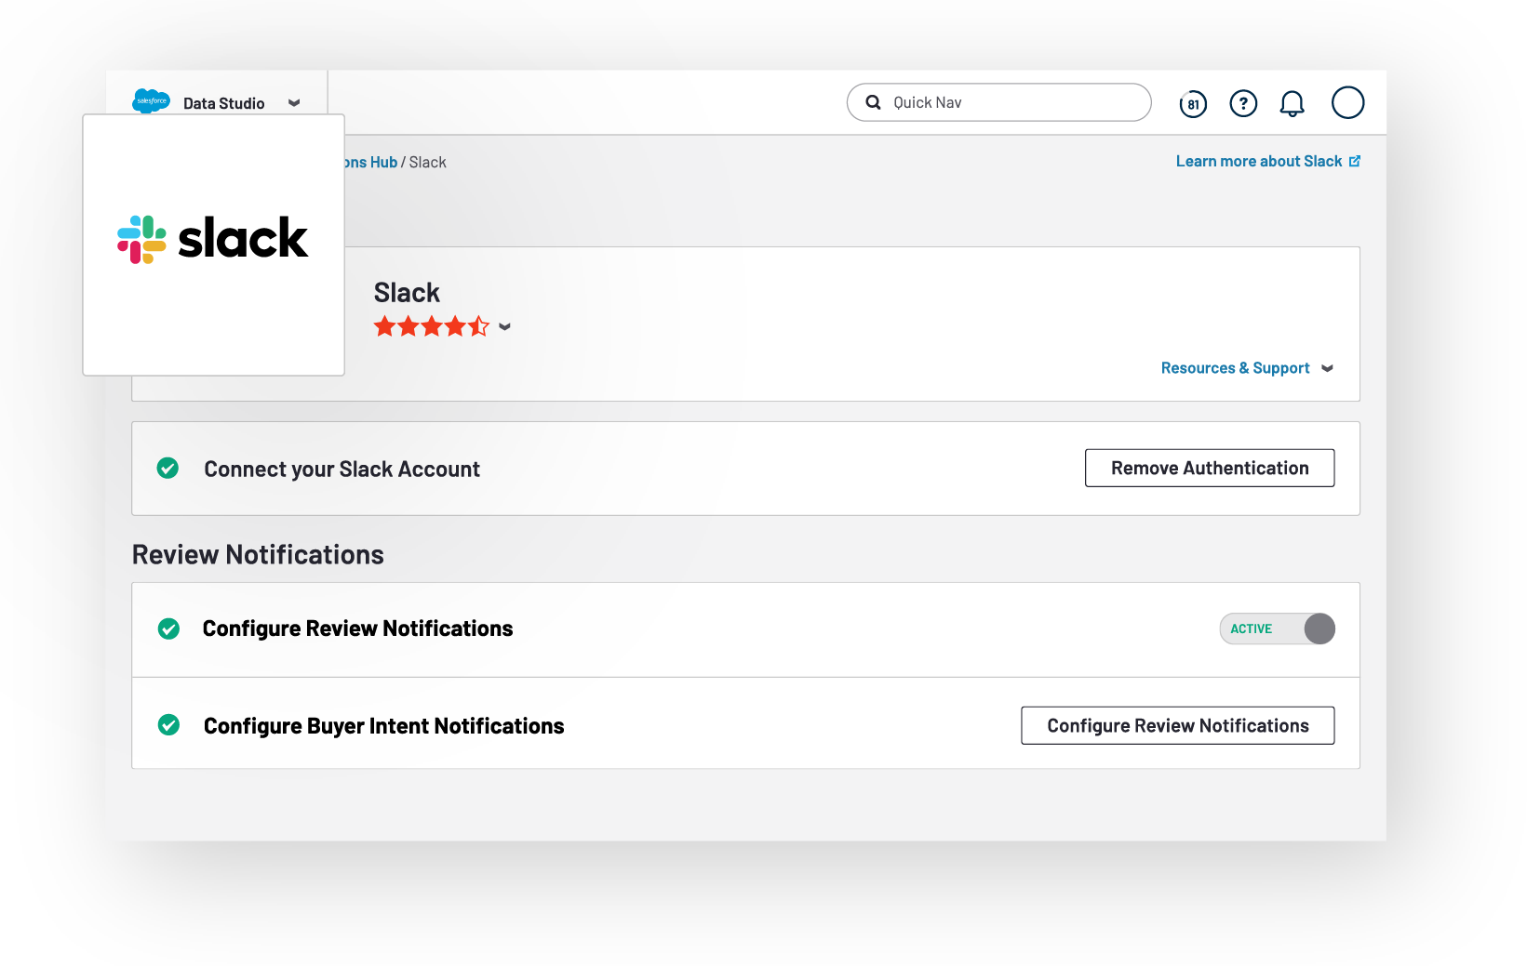
Task: Open the 81 counter badge icon
Action: [x=1192, y=104]
